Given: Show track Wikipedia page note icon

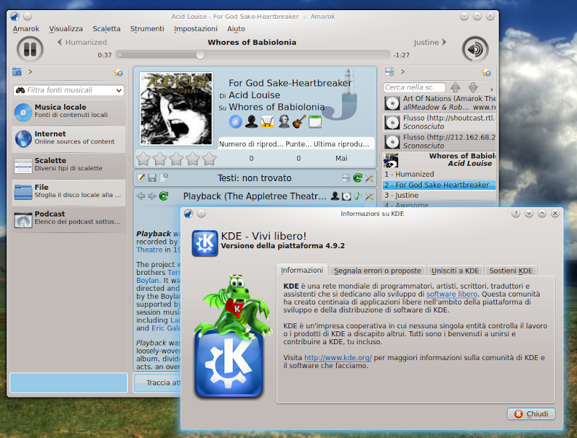Looking at the screenshot, I should click(357, 196).
